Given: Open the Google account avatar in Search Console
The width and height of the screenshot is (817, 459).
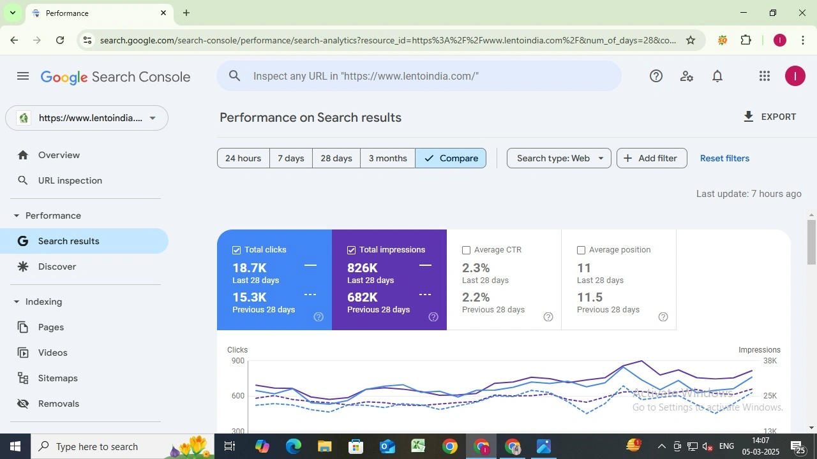Looking at the screenshot, I should pyautogui.click(x=795, y=76).
